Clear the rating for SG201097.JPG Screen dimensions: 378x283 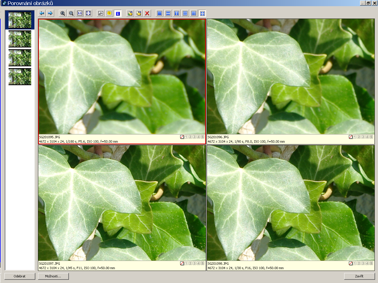click(x=182, y=263)
